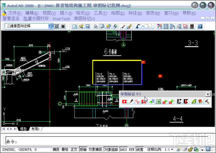
Task: Toggle 对象追踪 object snap tracking
Action: (x=111, y=149)
